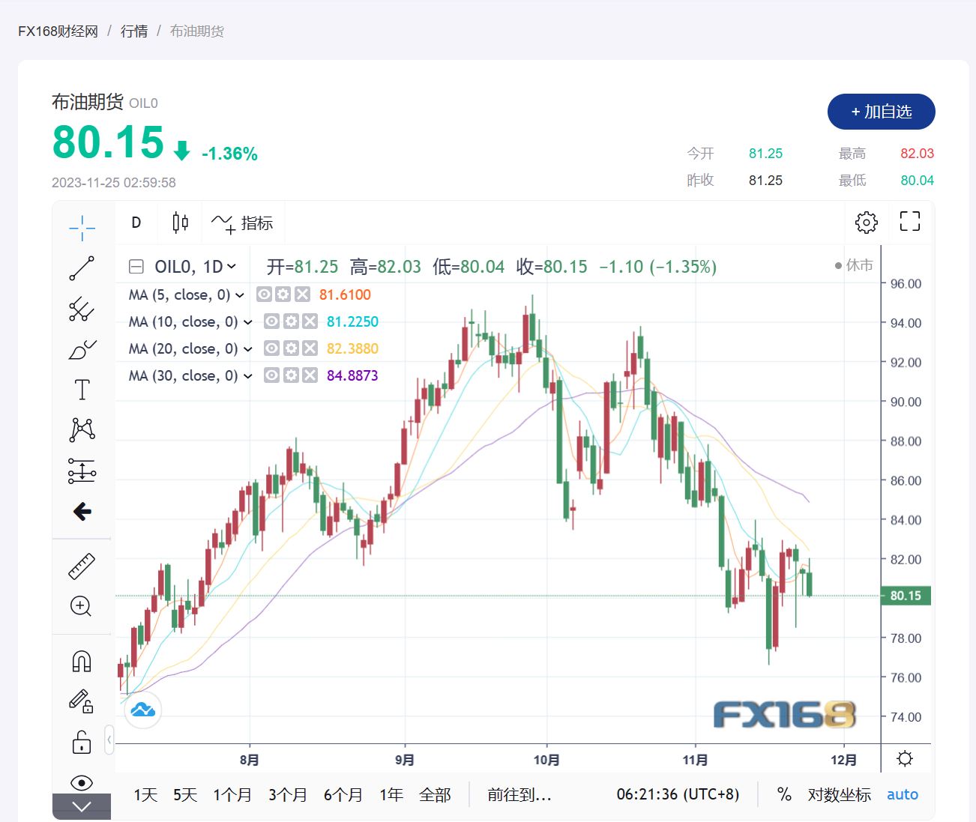The width and height of the screenshot is (976, 822).
Task: Open the ruler measure tool
Action: coord(82,566)
